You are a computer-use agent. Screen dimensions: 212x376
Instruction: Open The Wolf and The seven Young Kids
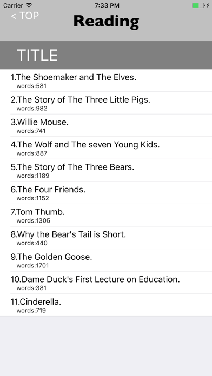[x=106, y=147]
